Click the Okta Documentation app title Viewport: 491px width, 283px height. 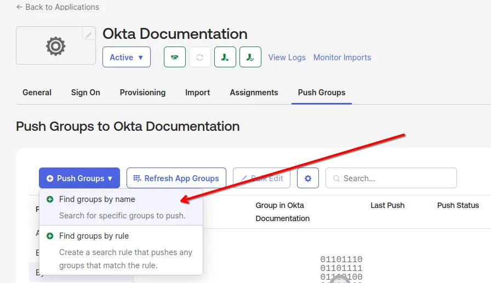tap(175, 34)
